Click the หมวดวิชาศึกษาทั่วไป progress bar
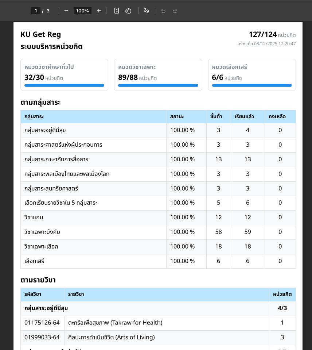Screen dimensions: 312x350 (64, 85)
